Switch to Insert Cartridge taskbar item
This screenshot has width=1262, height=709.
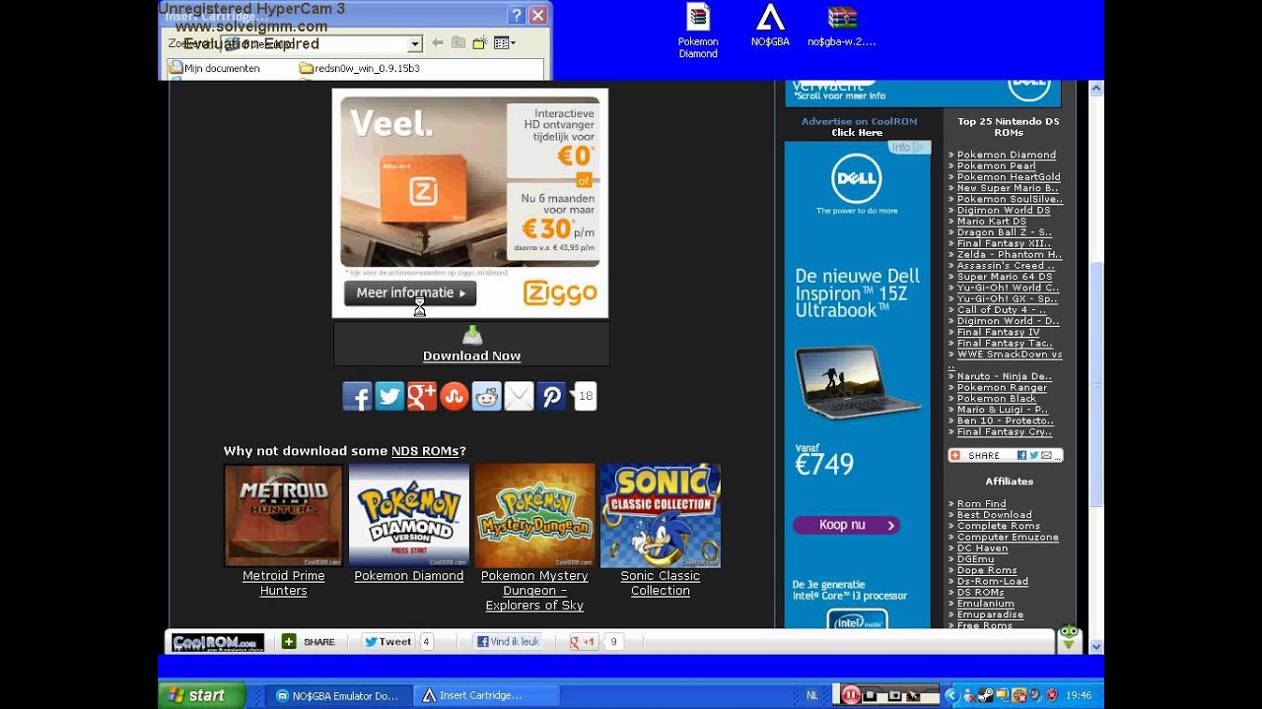(485, 695)
